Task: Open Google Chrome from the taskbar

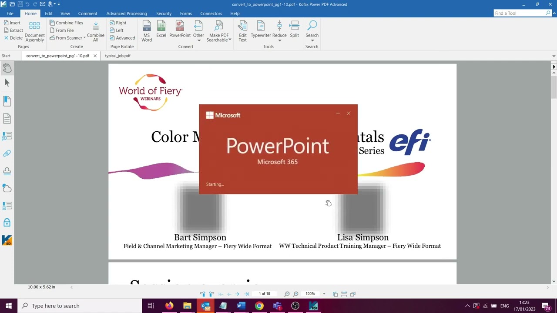Action: tap(259, 306)
